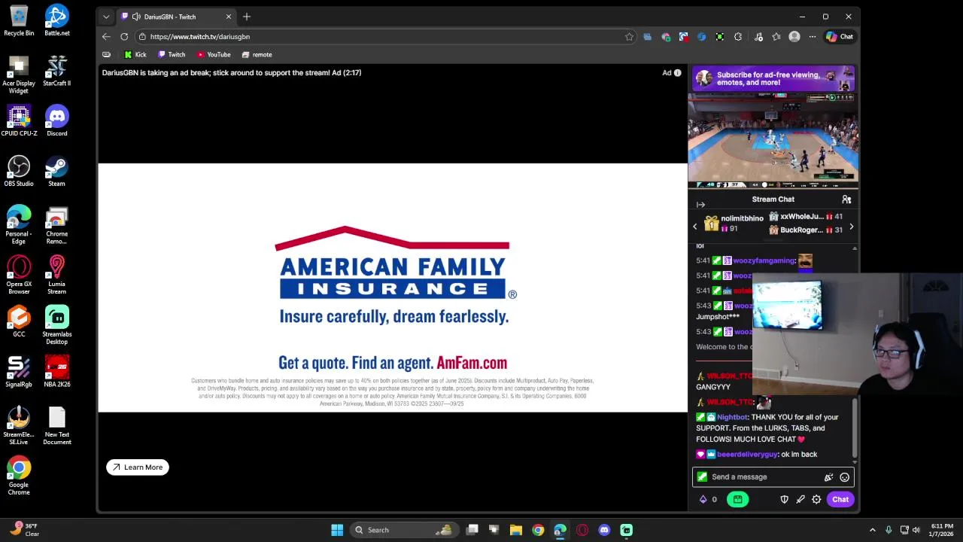
Task: Launch NBA 2K26 desktop shortcut
Action: [x=56, y=372]
